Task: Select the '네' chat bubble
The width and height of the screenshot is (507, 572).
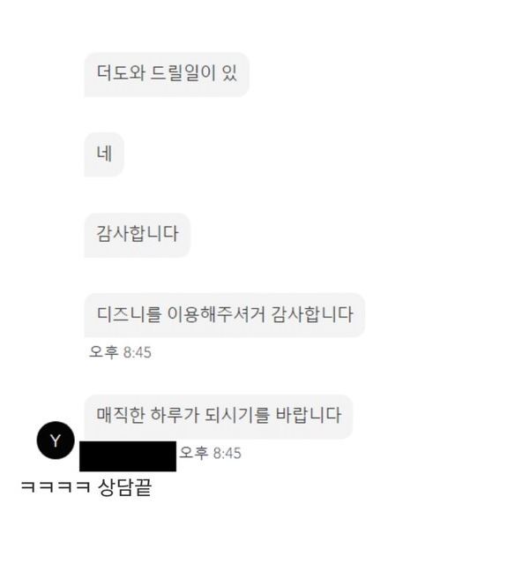Action: 104,154
